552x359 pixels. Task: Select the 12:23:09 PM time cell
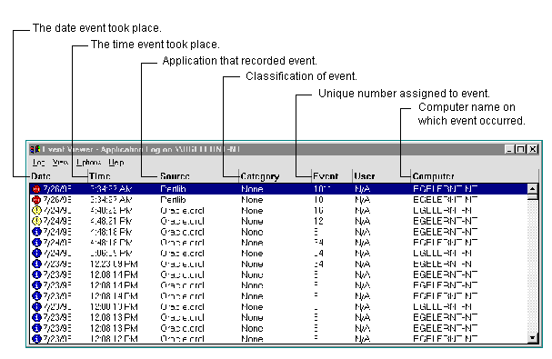[x=114, y=264]
